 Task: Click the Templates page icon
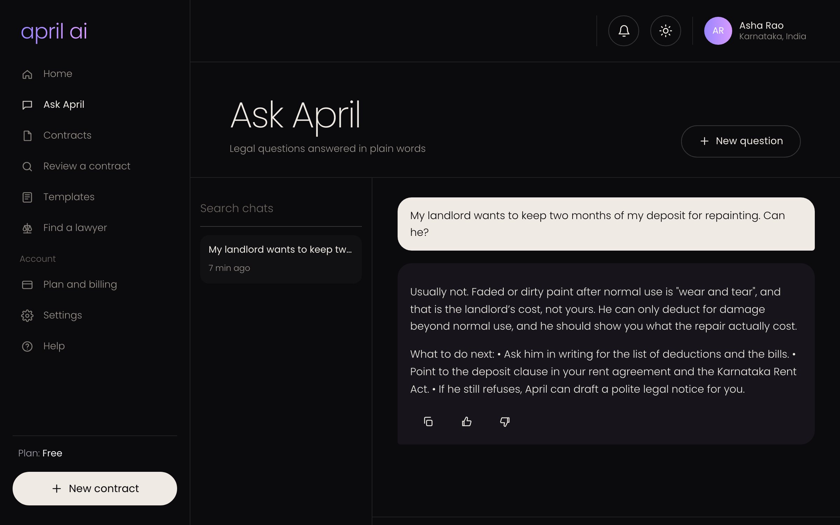[27, 197]
